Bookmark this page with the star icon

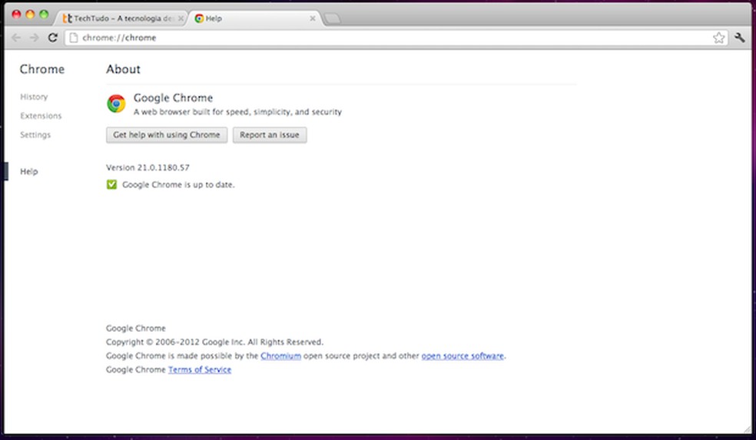(718, 38)
